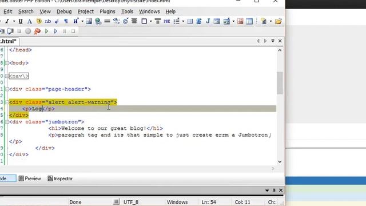Screen dimensions: 366x206
Task: Click the blue step play icon
Action: [55, 31]
